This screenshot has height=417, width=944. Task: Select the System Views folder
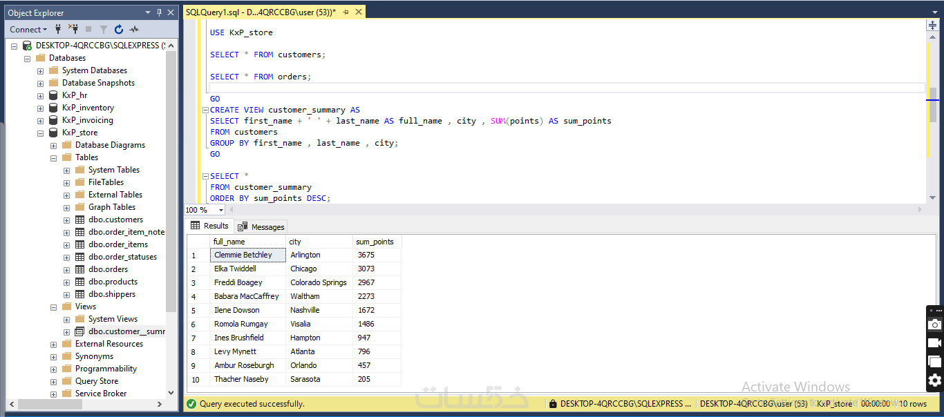click(113, 319)
